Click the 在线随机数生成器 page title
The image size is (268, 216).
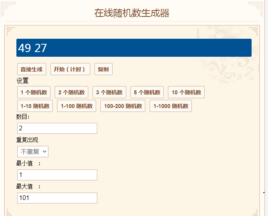(132, 13)
